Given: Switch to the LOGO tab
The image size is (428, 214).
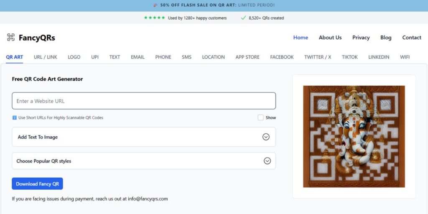Looking at the screenshot, I should (x=74, y=57).
